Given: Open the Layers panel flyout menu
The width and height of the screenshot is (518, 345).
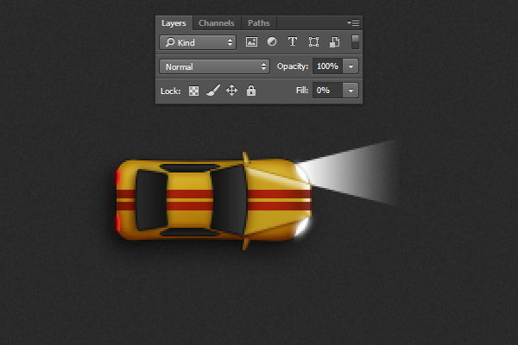Looking at the screenshot, I should pyautogui.click(x=353, y=22).
